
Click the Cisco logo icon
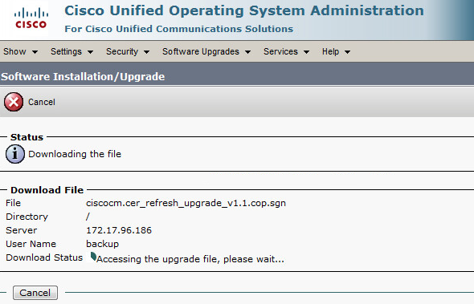point(31,18)
